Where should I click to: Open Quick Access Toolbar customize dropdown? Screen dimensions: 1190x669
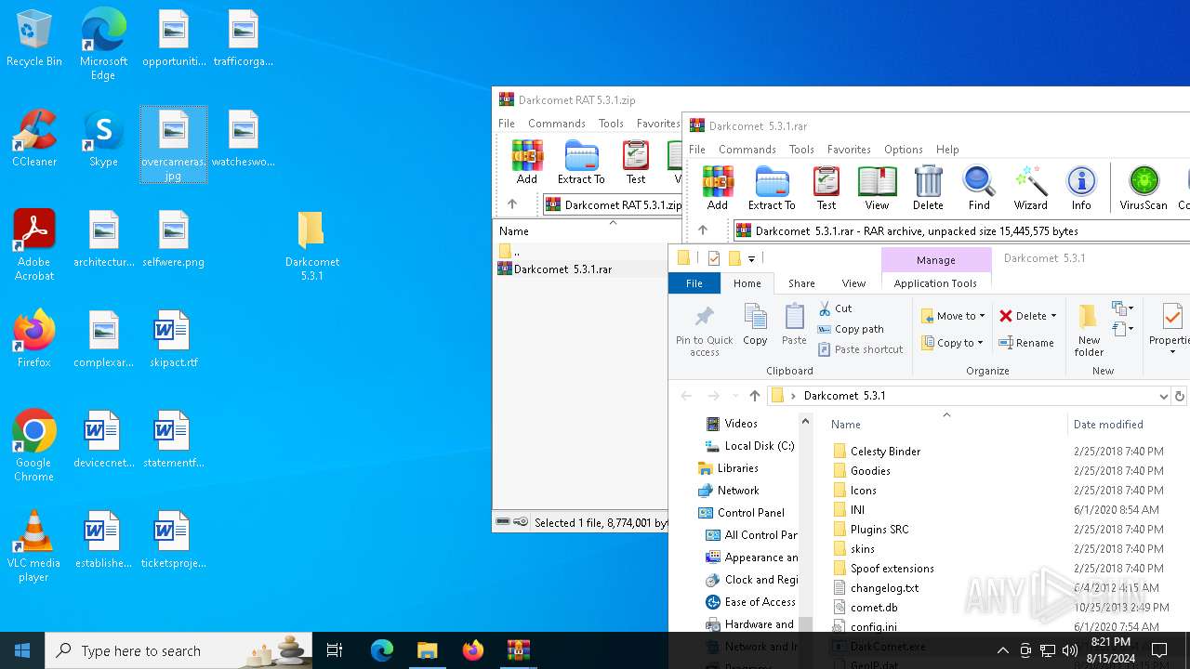tap(751, 258)
